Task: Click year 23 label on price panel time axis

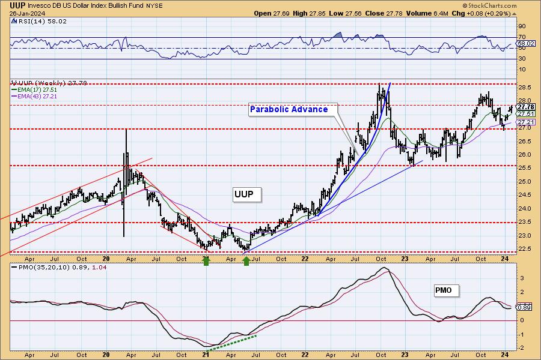Action: 405,259
